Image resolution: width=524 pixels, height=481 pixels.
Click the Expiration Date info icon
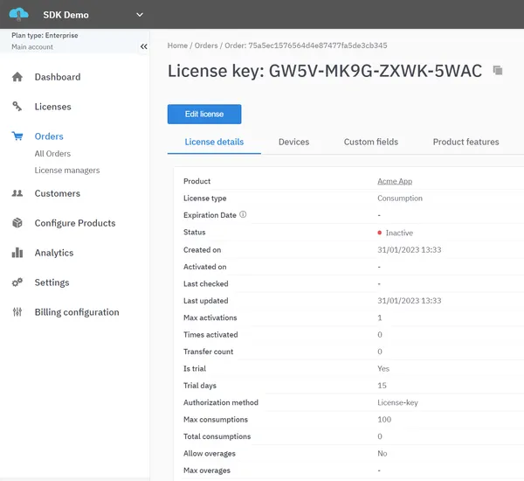click(243, 215)
